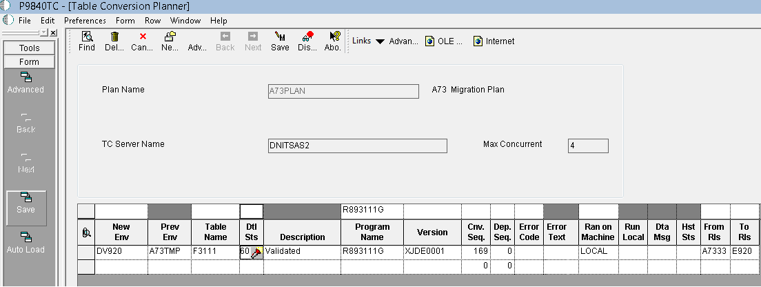Click the XJDE0001 version cell
The image size is (761, 287).
coord(432,252)
